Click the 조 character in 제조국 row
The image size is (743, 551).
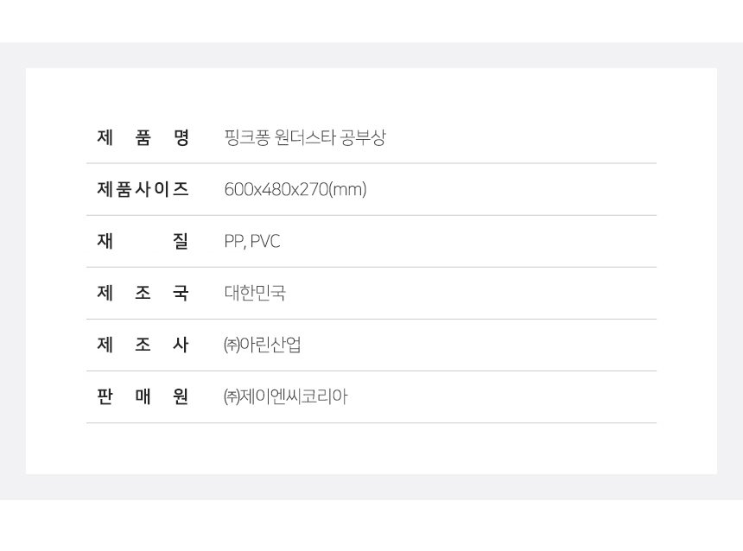coord(143,293)
